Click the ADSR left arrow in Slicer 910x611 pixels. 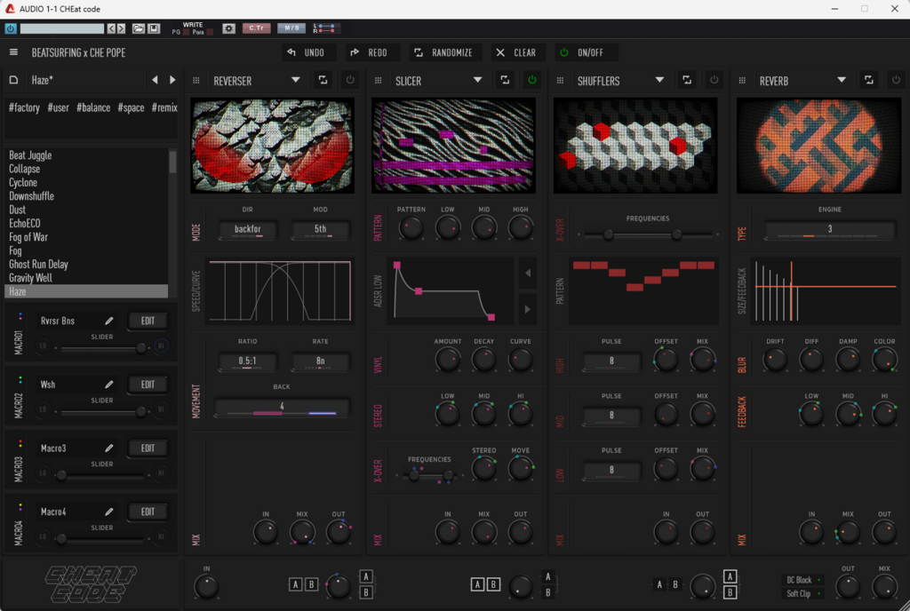click(528, 273)
